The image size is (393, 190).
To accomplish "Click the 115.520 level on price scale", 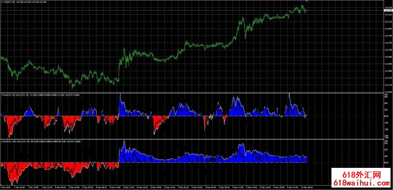I will (x=388, y=8).
